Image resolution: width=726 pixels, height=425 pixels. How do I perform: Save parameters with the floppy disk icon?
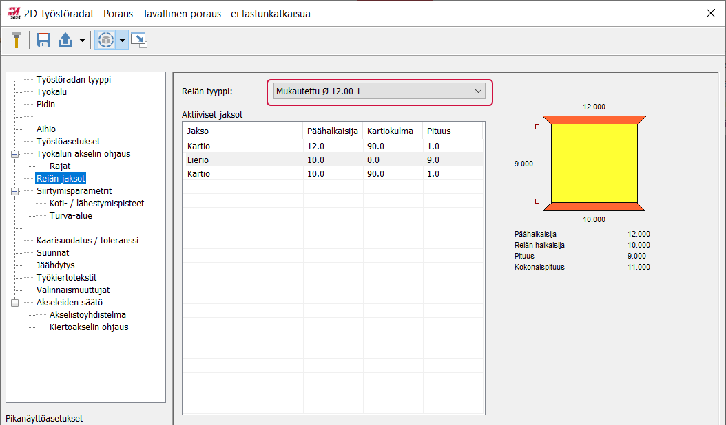click(x=43, y=40)
